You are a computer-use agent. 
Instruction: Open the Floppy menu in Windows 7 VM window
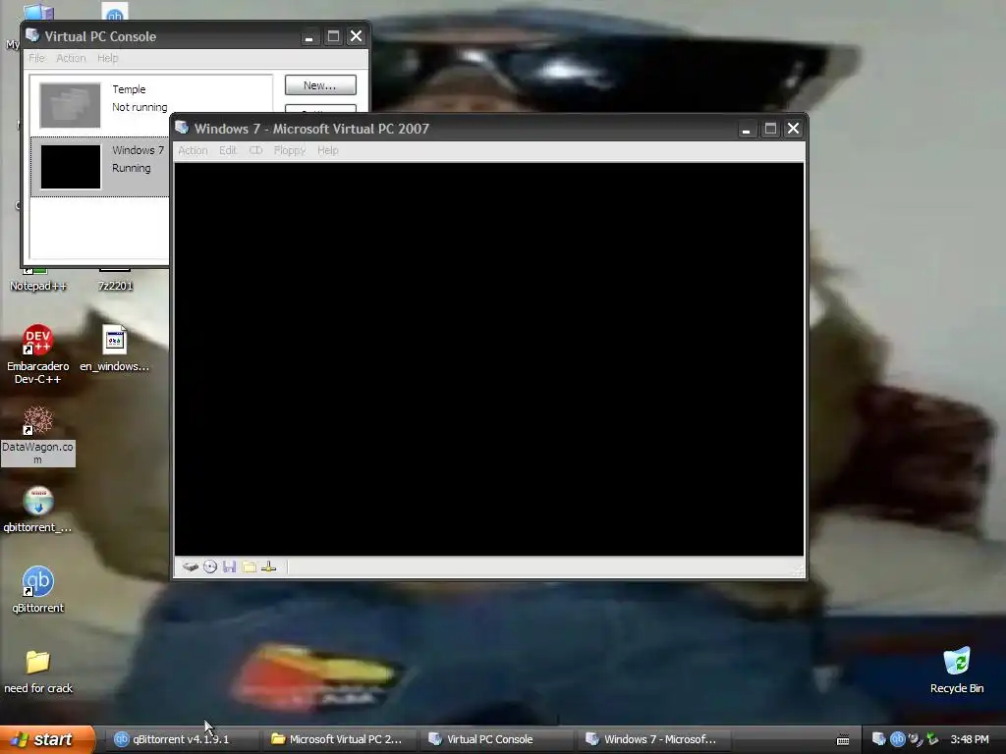[x=290, y=150]
